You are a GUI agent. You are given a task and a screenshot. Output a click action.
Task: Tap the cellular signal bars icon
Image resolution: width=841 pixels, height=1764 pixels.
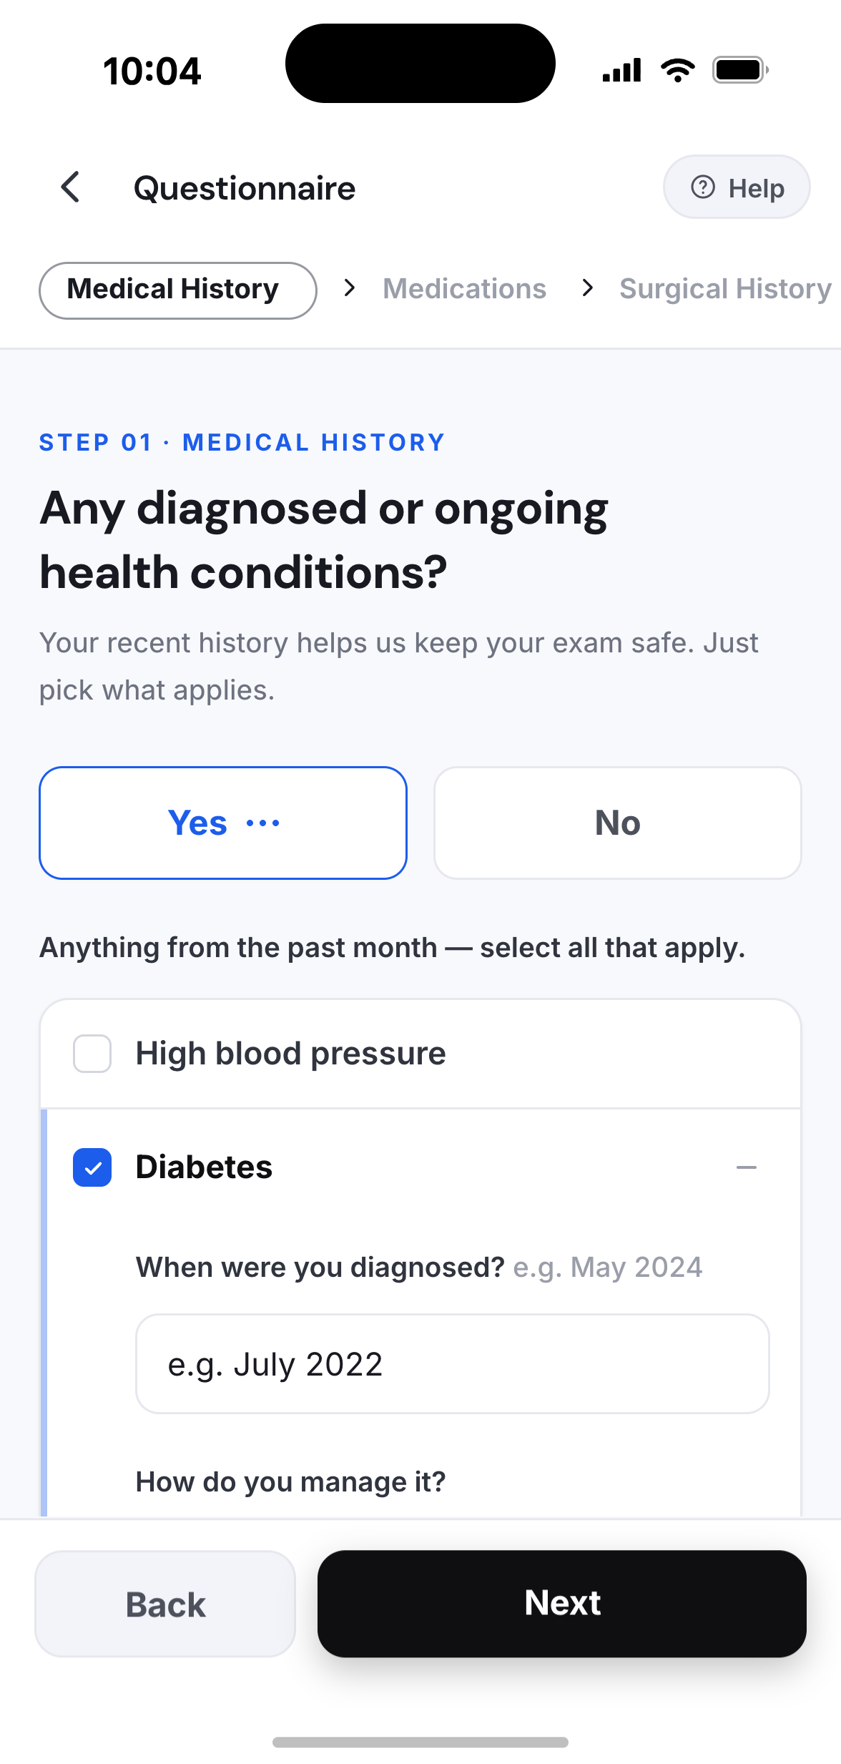[x=621, y=70]
